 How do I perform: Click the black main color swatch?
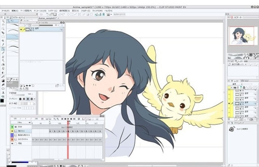(x=2, y=101)
